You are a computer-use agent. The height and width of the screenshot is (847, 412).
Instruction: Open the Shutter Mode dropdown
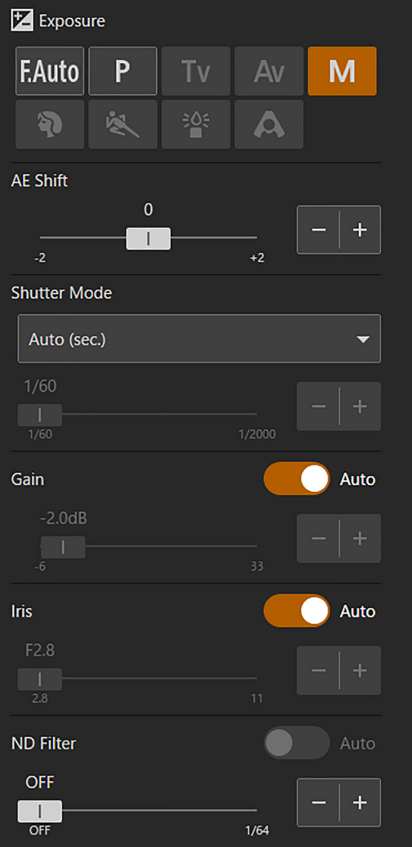pos(199,339)
